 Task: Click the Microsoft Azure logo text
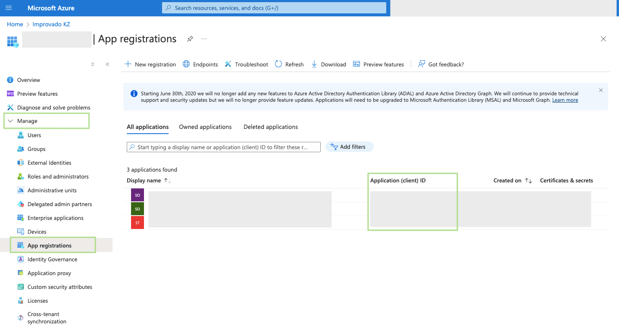click(51, 8)
